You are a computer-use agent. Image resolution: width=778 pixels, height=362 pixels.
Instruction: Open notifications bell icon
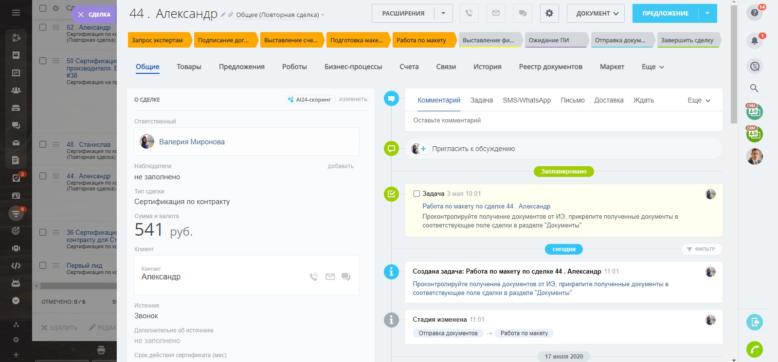pyautogui.click(x=754, y=40)
